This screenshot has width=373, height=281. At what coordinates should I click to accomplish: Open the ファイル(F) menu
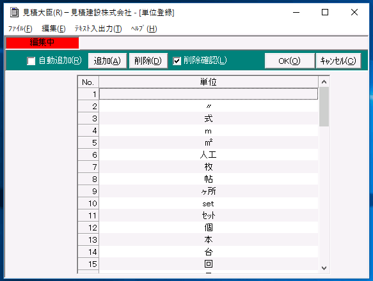point(20,29)
